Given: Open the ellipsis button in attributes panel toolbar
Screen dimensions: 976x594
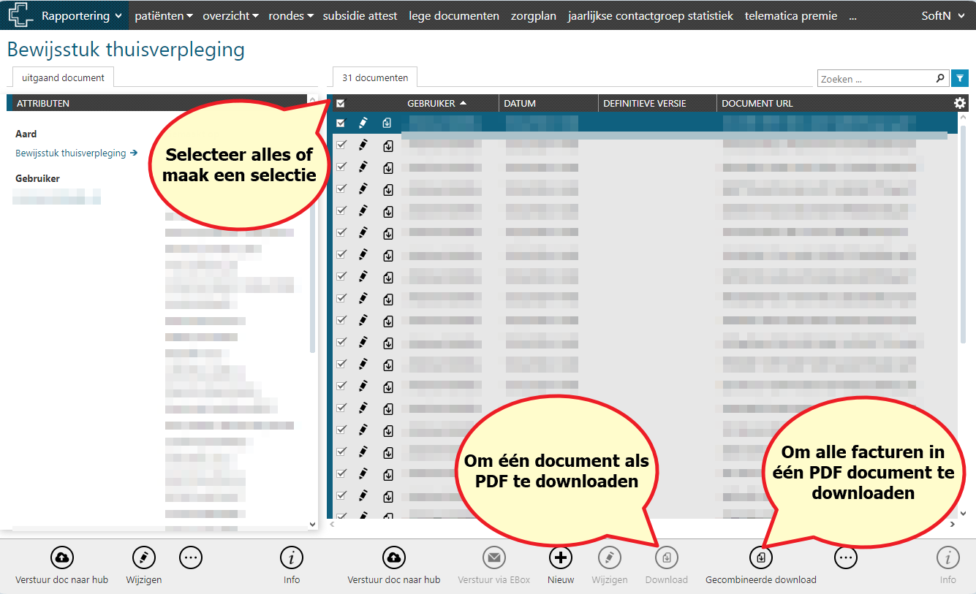Looking at the screenshot, I should click(x=190, y=558).
